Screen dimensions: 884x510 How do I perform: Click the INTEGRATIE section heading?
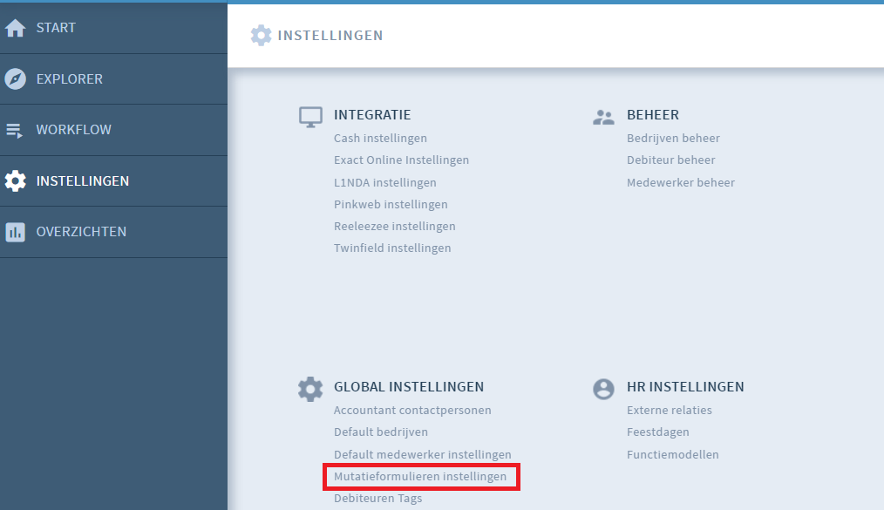point(372,115)
